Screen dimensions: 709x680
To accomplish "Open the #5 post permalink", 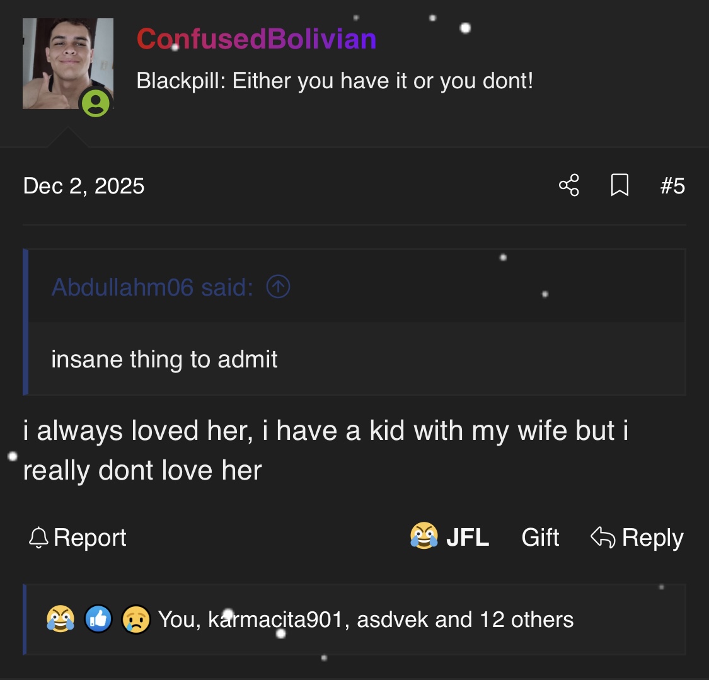I will 672,186.
